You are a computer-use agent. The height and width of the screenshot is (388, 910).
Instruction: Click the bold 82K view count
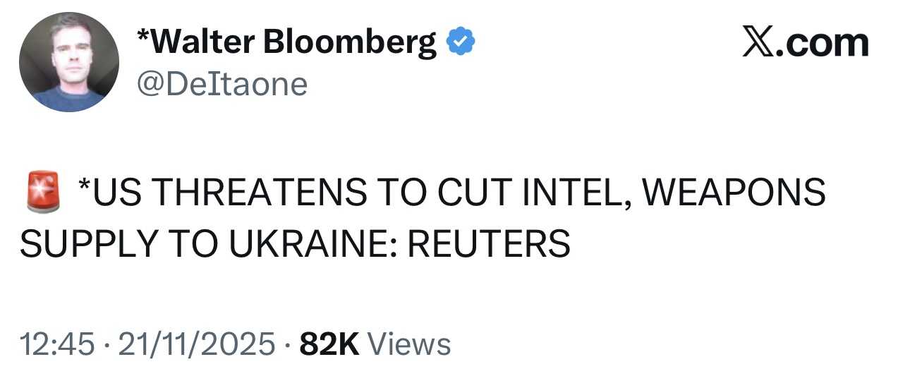tap(329, 344)
